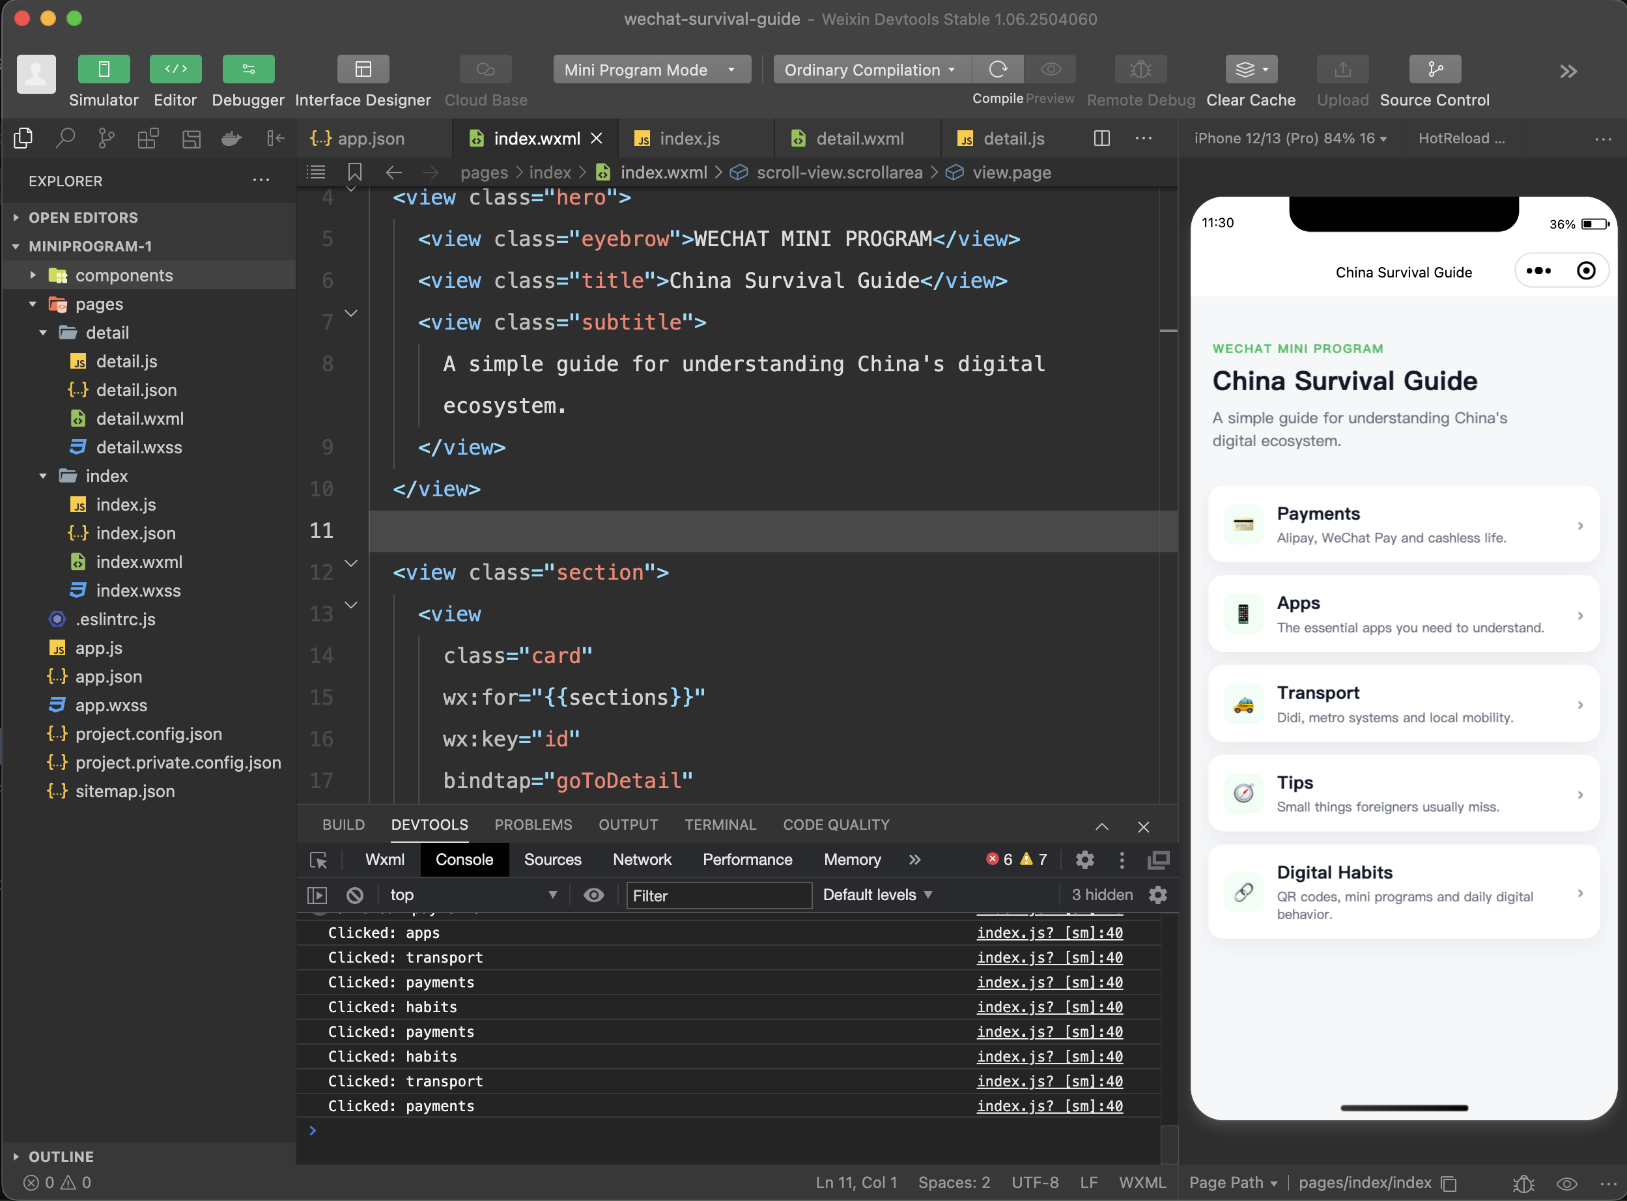Collapse the pages folder in Explorer
The width and height of the screenshot is (1627, 1201).
(x=33, y=304)
